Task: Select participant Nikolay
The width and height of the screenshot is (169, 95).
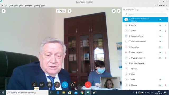Action: click(x=145, y=85)
